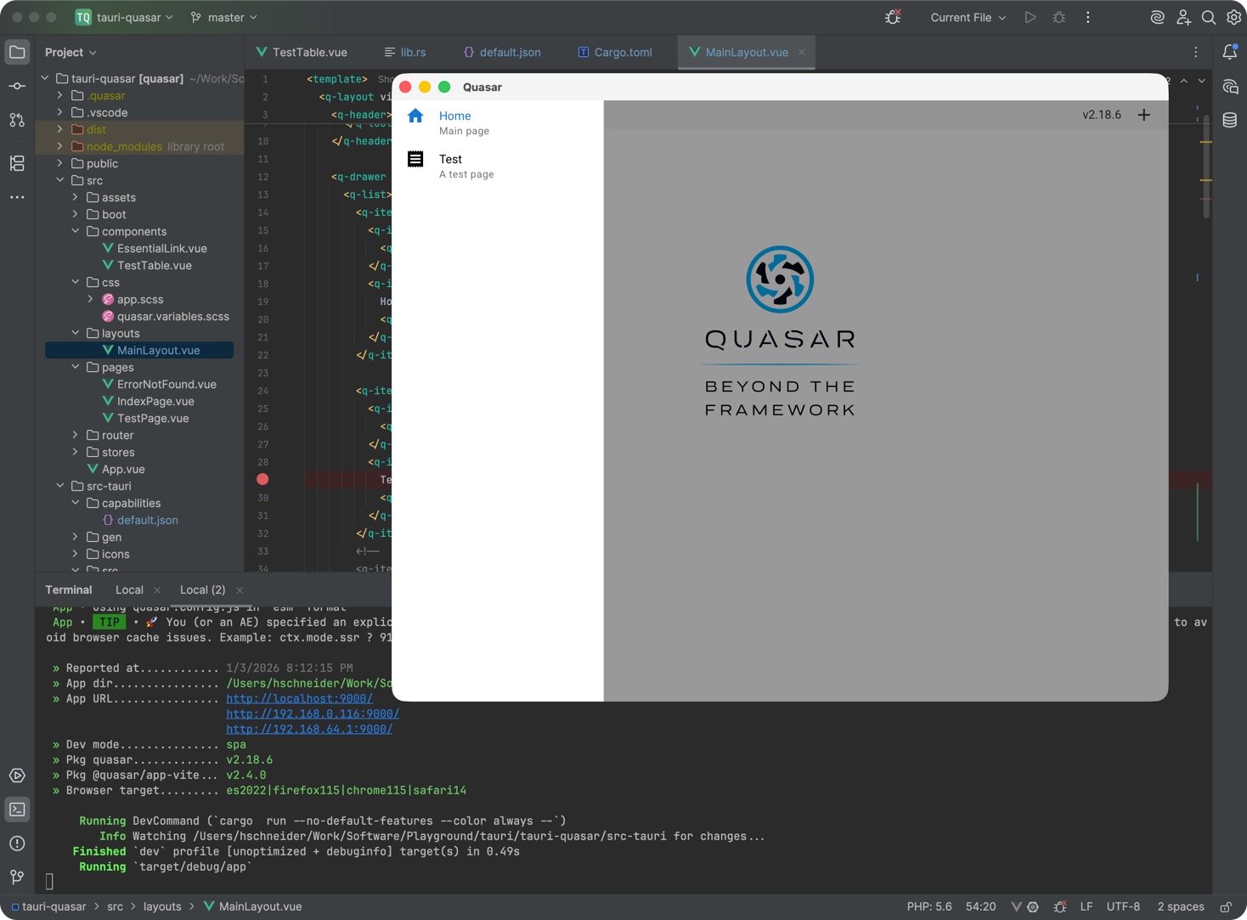This screenshot has height=920, width=1247.
Task: Click the listener bug icon in title bar
Action: pos(893,17)
